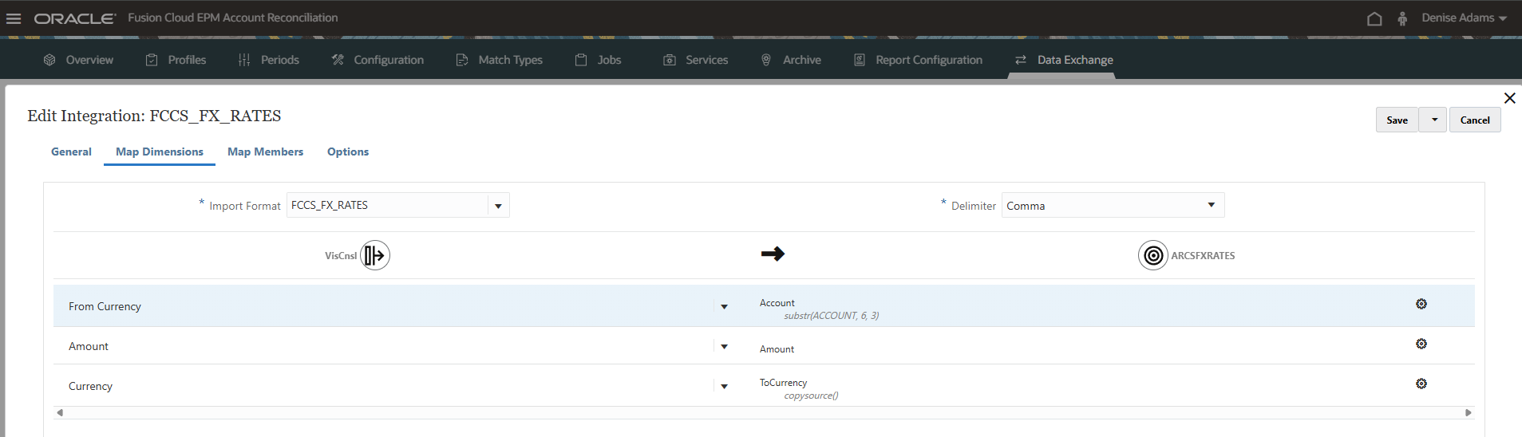Viewport: 1522px width, 437px height.
Task: Open the Configuration section
Action: coord(378,60)
